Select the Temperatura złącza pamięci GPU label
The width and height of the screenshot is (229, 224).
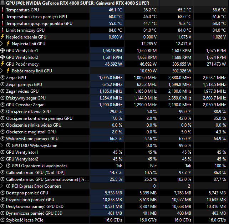pos(36,17)
